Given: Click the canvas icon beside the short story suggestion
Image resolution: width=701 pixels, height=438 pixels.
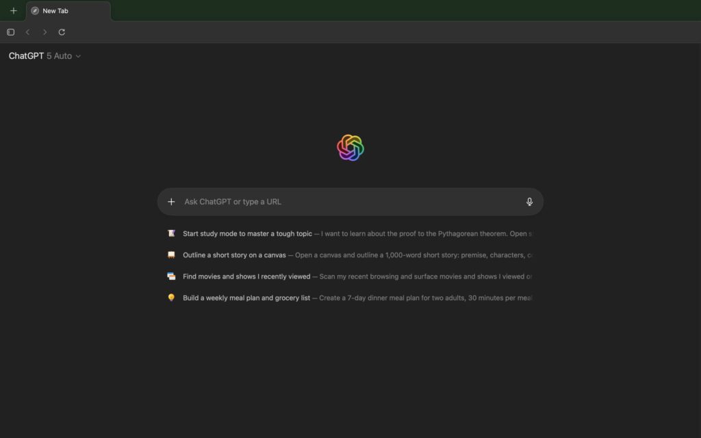Looking at the screenshot, I should tap(171, 255).
